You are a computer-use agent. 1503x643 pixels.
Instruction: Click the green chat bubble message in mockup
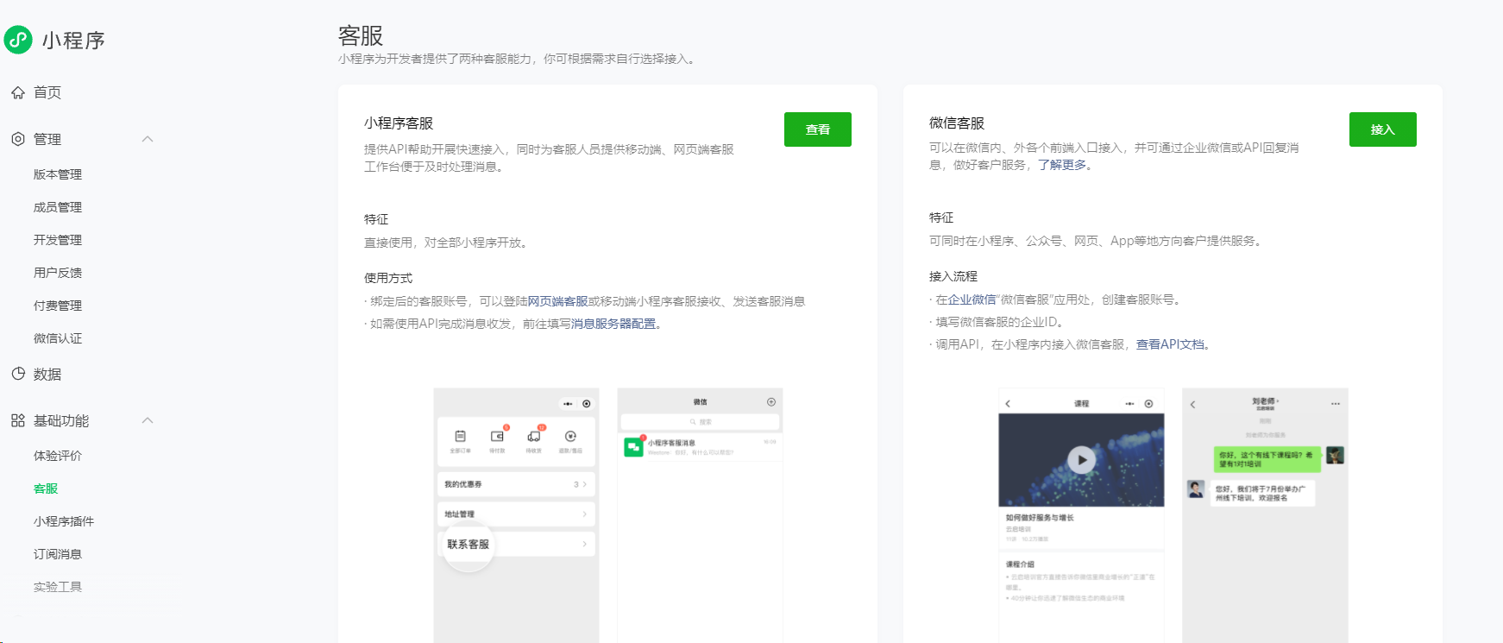point(1267,459)
